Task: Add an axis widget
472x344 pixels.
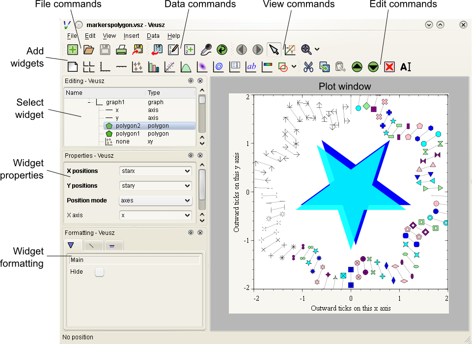Action: [121, 67]
